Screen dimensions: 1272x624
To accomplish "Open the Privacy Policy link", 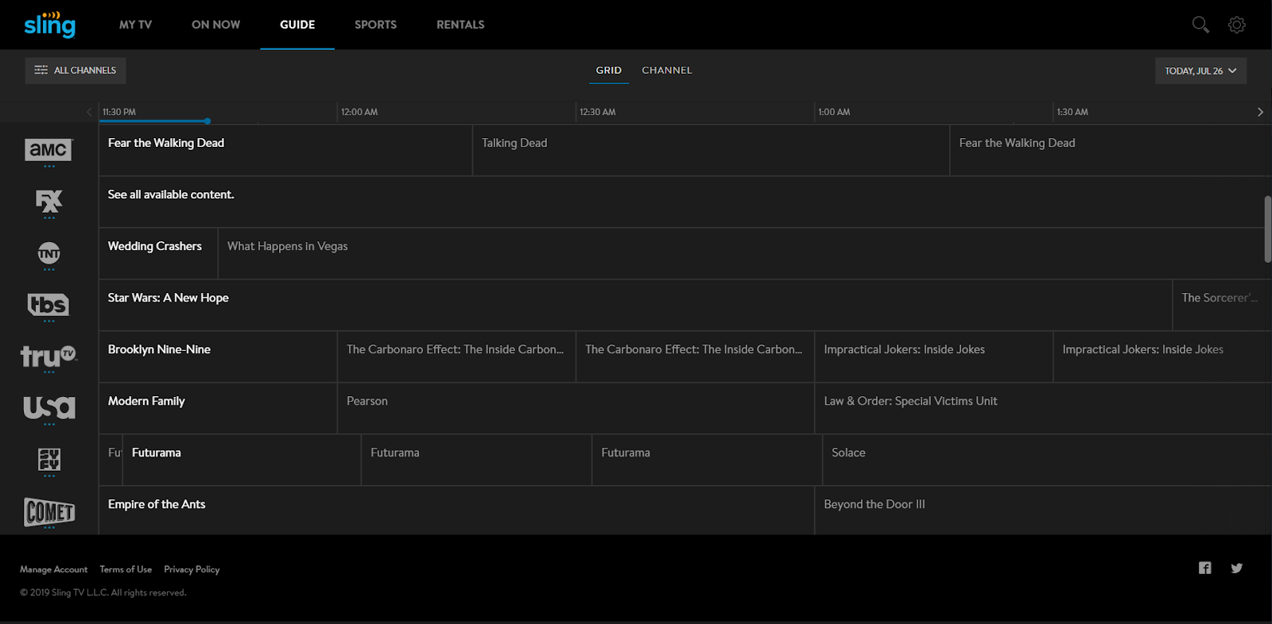I will 192,569.
